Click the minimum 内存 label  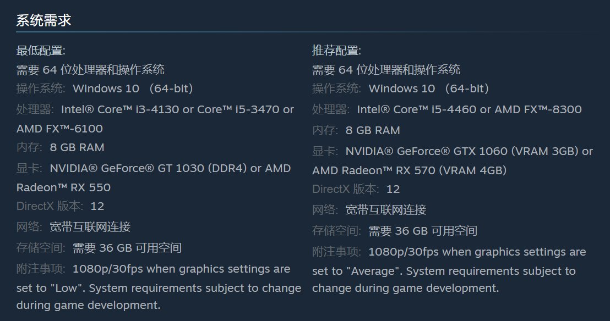tap(30, 147)
